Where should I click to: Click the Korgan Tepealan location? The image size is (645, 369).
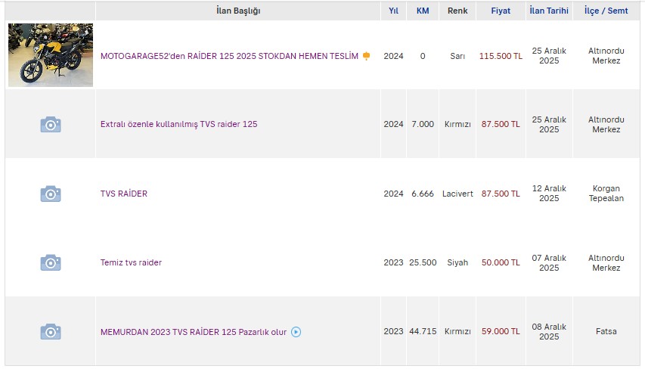[x=606, y=194]
